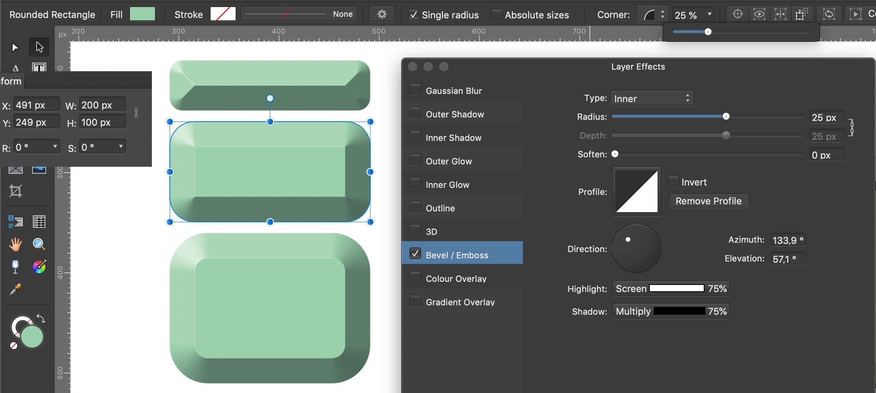Open the black Shadow colour swatch
This screenshot has height=393, width=876.
(679, 311)
